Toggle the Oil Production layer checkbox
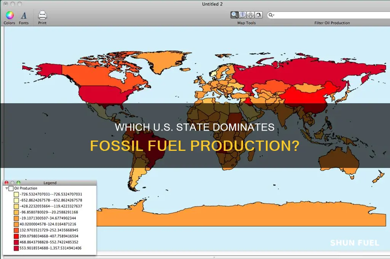The width and height of the screenshot is (390, 259). tap(11, 188)
